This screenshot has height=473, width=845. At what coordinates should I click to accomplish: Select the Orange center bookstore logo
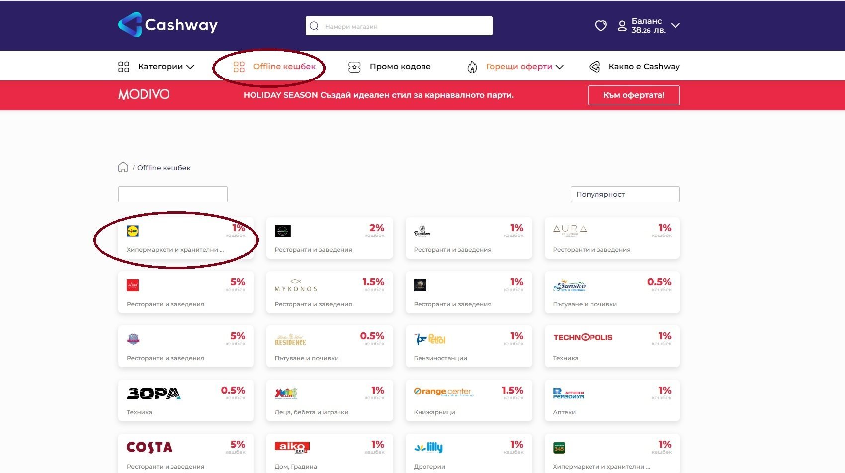443,392
